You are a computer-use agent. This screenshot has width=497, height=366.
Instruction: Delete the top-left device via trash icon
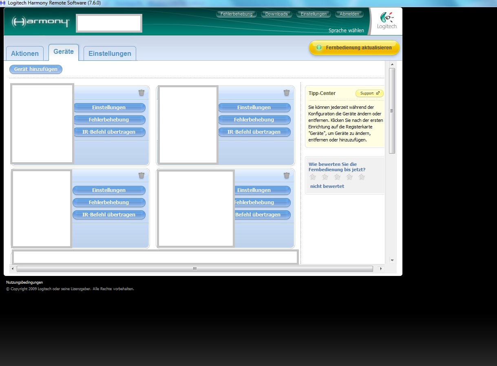[x=141, y=93]
